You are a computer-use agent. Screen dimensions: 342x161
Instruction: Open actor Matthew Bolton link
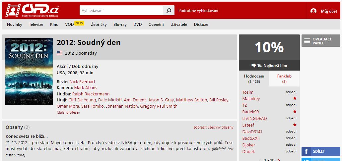[x=191, y=100]
